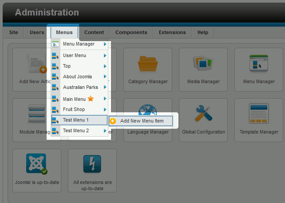Image resolution: width=285 pixels, height=203 pixels.
Task: Open the Extensions menu
Action: tap(172, 32)
